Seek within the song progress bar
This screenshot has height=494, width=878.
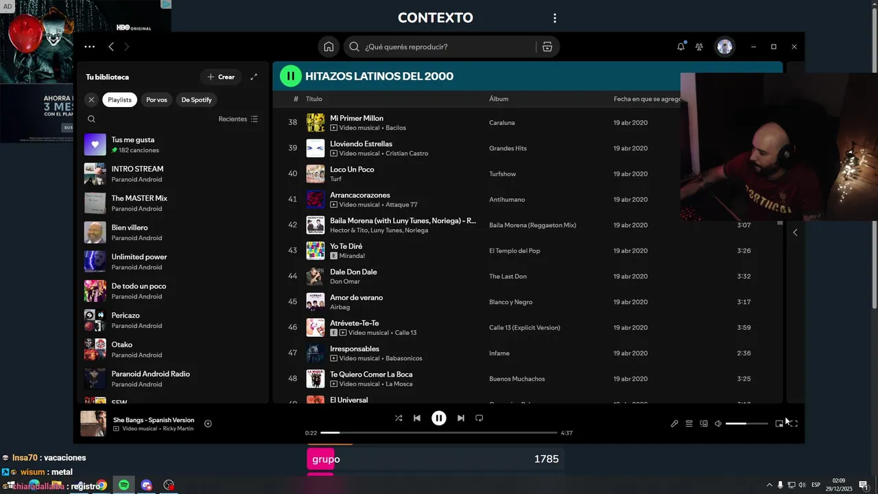[x=439, y=433]
